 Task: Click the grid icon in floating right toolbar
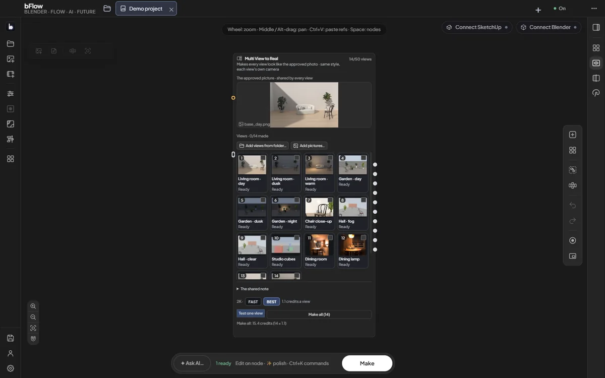point(572,150)
